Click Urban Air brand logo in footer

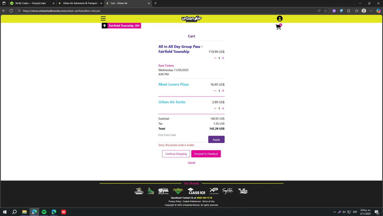(139, 191)
